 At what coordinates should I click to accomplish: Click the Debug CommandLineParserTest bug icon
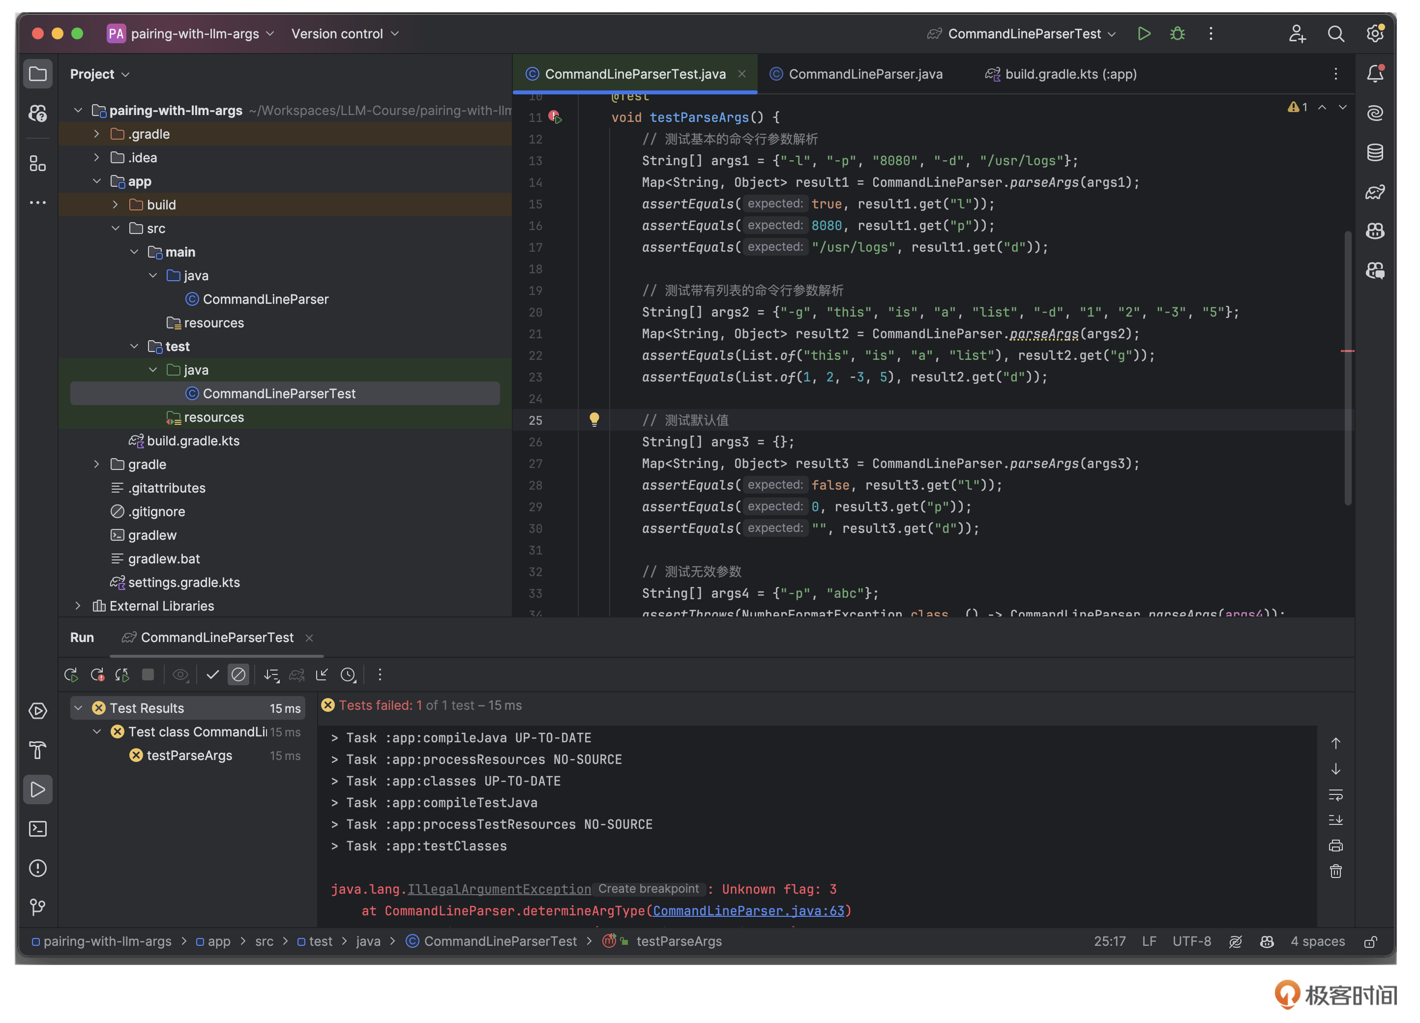1177,34
